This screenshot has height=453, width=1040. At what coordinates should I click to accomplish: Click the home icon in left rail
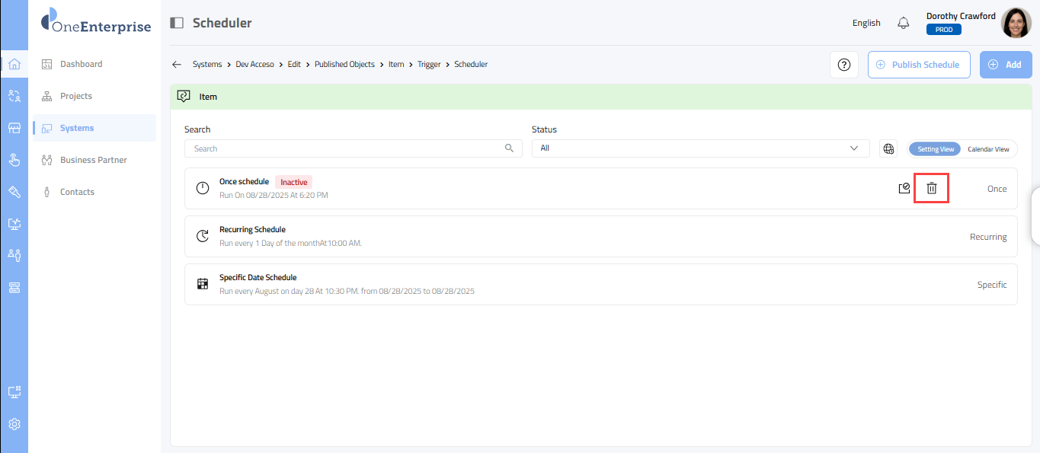[x=14, y=64]
